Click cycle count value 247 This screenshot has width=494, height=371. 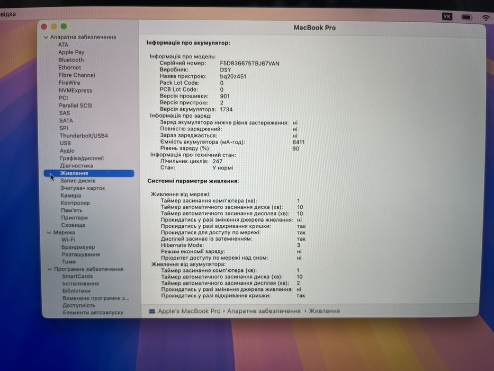point(218,161)
